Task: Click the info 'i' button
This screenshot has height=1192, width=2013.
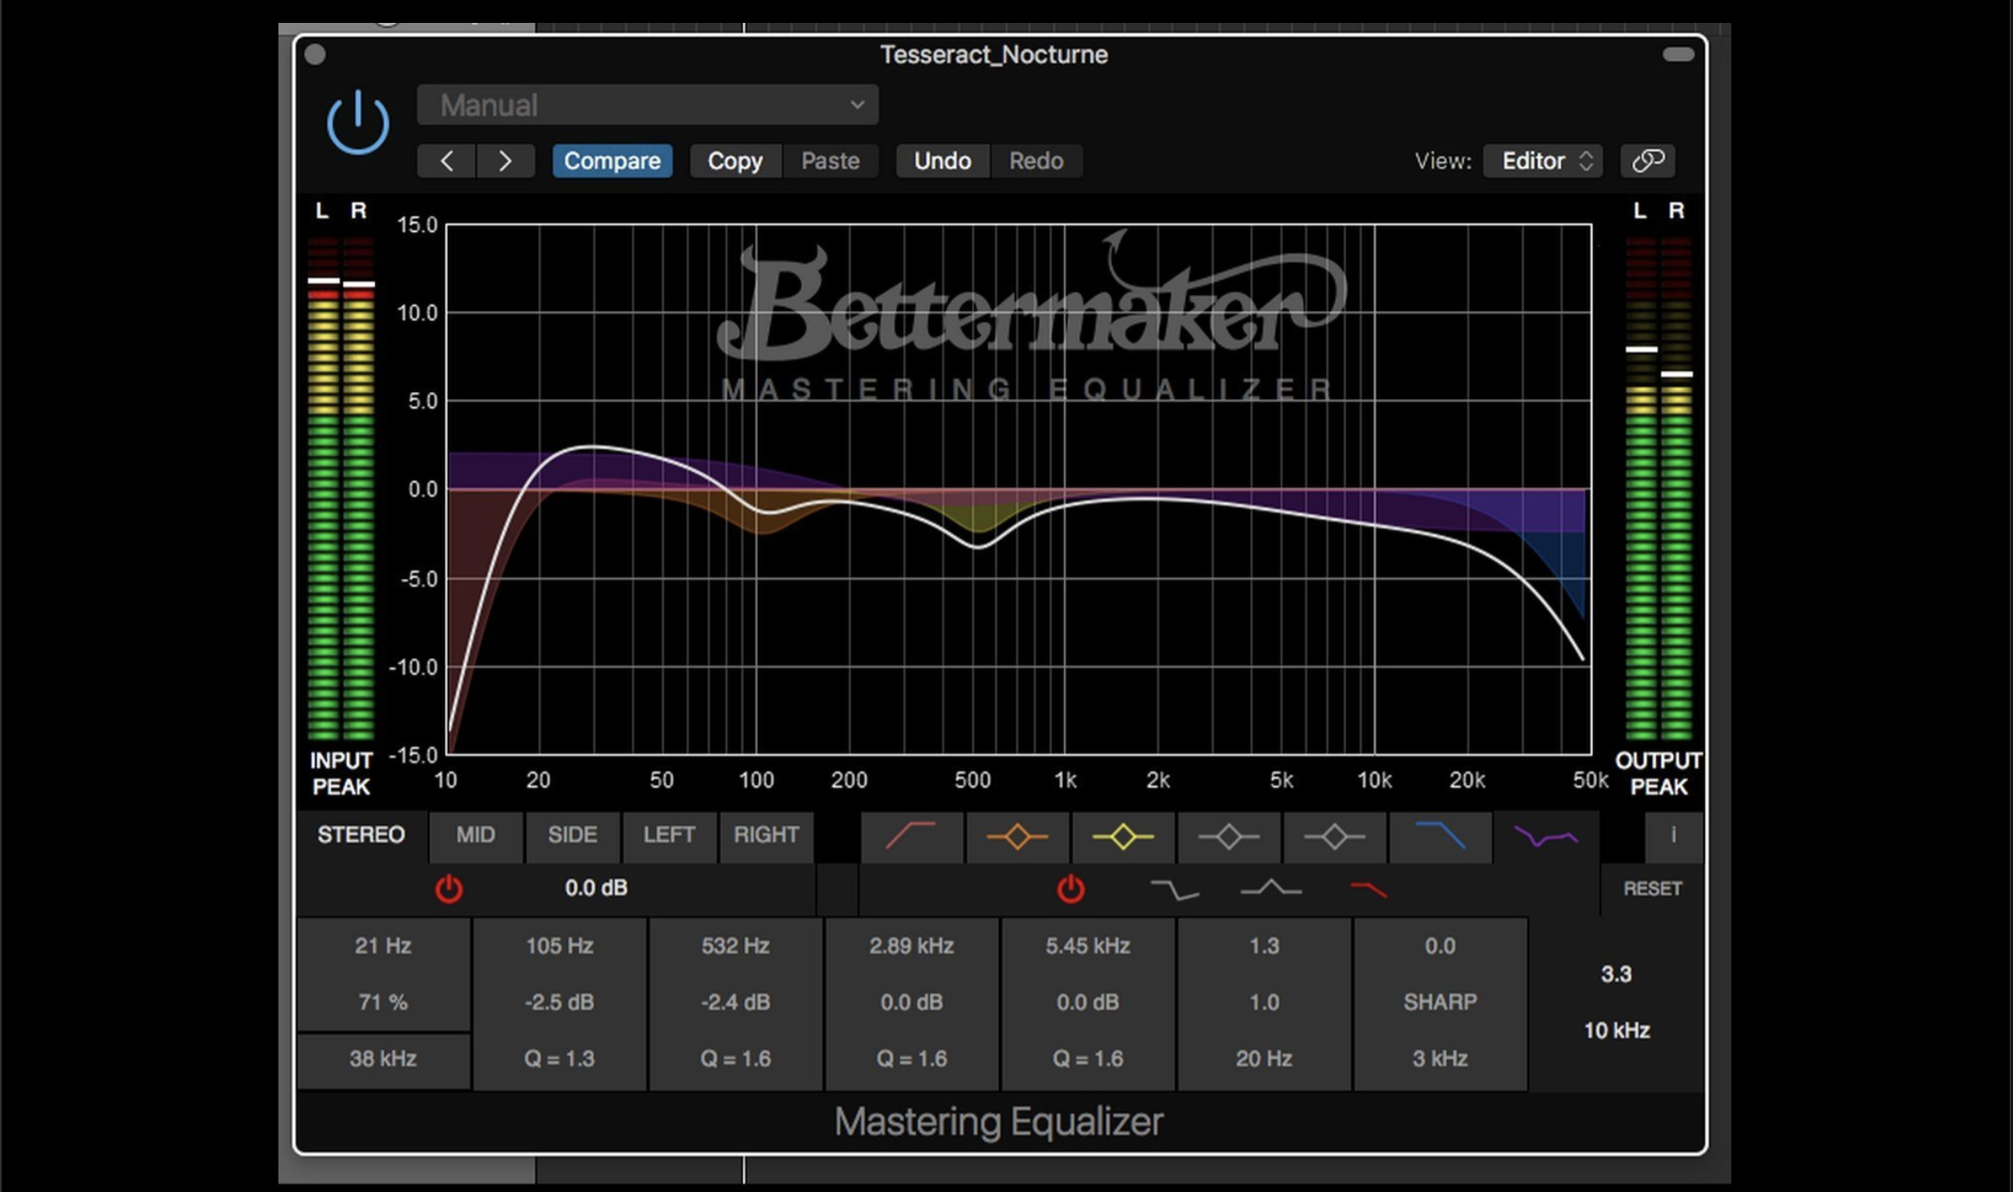Action: pos(1673,835)
